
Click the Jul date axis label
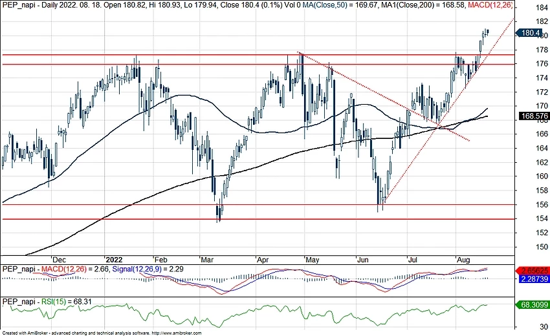pyautogui.click(x=413, y=260)
